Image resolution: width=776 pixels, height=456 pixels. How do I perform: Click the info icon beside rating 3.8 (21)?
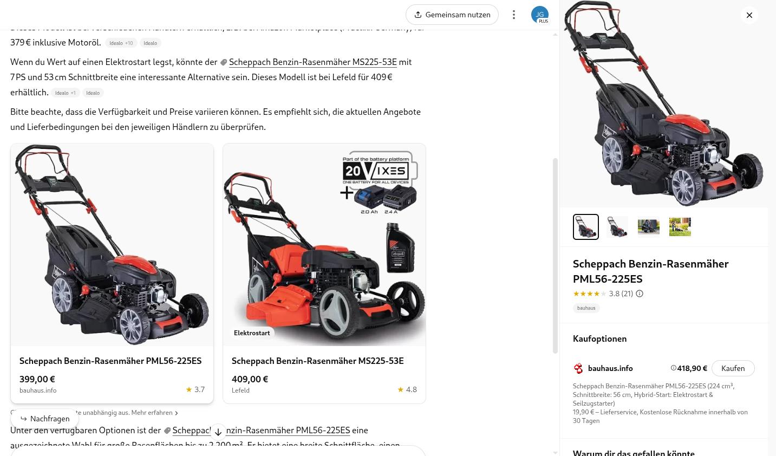(x=640, y=294)
